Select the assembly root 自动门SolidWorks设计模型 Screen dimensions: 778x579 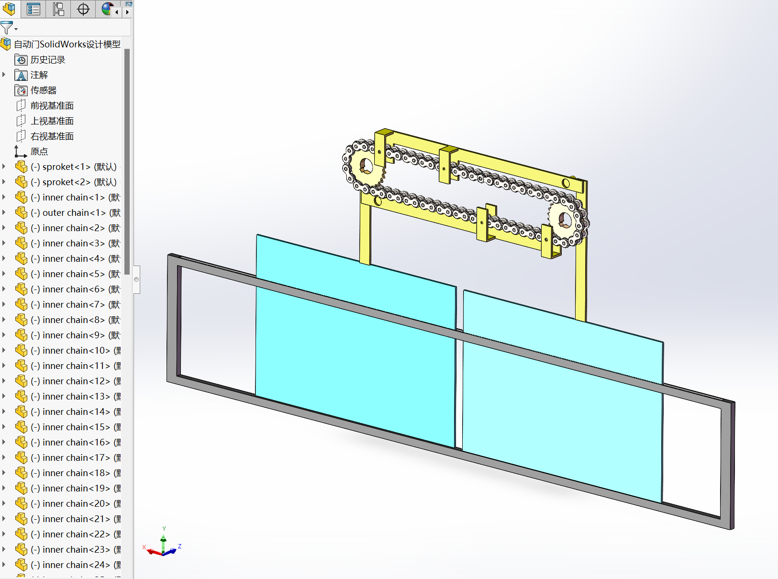coord(67,44)
